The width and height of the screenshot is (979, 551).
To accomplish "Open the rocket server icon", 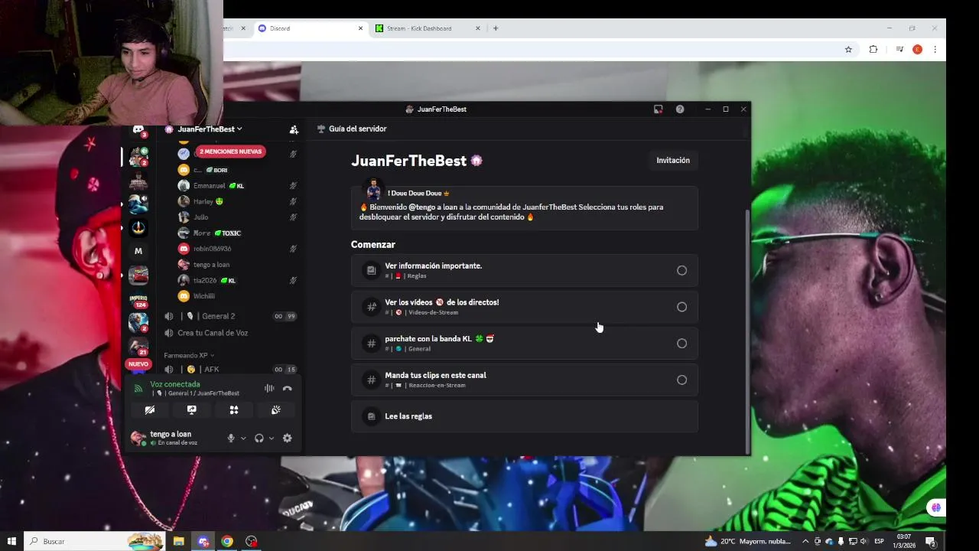I will pyautogui.click(x=138, y=227).
